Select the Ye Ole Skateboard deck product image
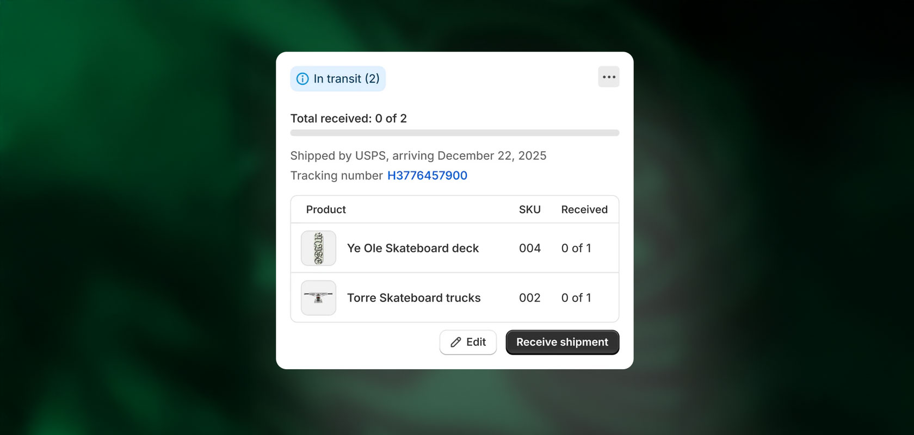The image size is (914, 435). (x=318, y=248)
